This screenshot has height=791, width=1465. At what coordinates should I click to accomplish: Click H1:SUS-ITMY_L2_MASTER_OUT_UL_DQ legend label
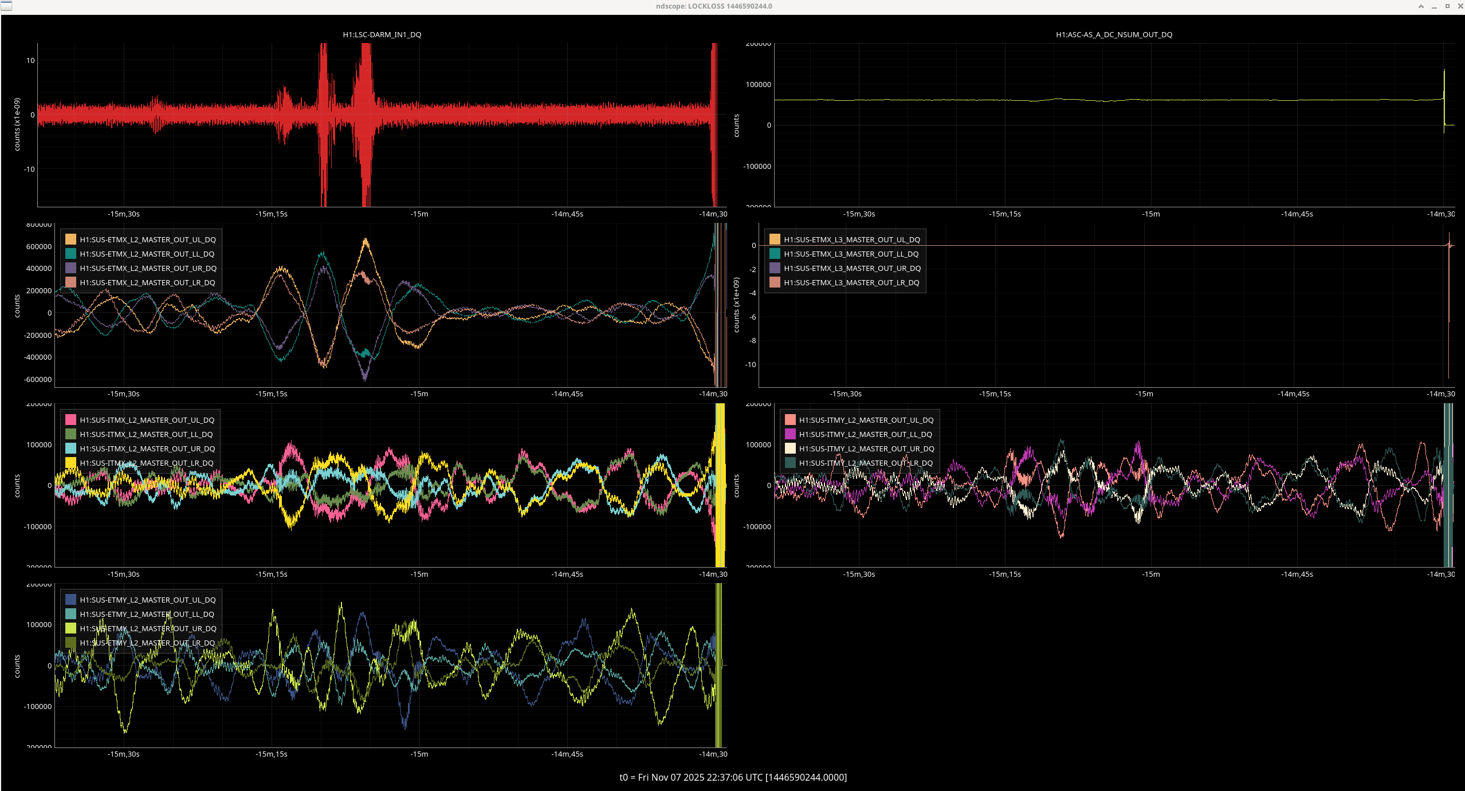[866, 420]
